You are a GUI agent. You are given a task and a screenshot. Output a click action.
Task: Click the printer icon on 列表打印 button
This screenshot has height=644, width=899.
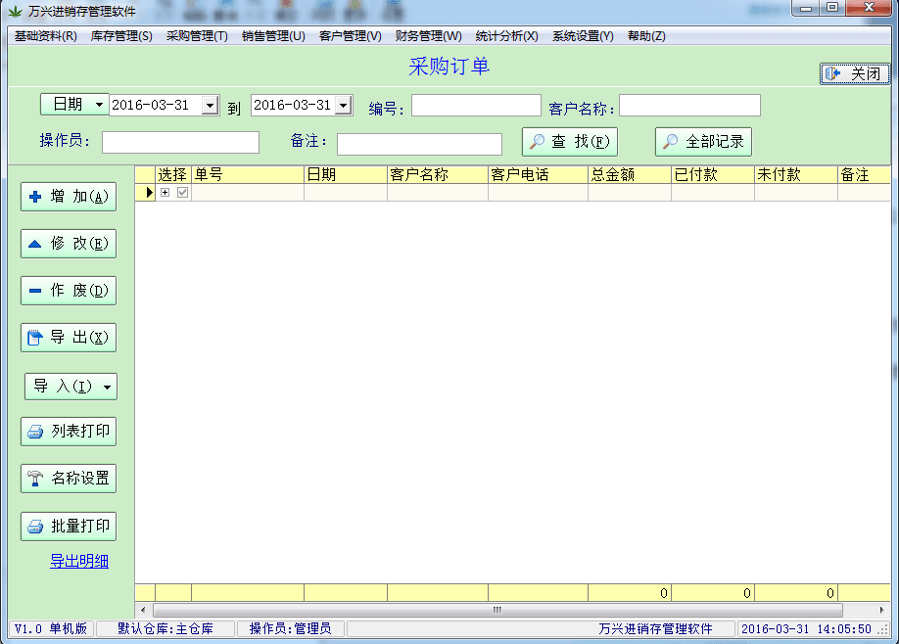click(36, 432)
